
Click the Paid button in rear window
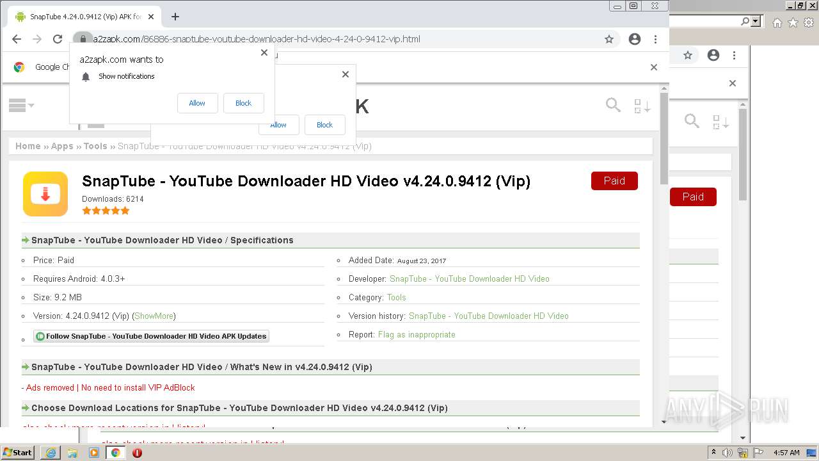click(693, 197)
